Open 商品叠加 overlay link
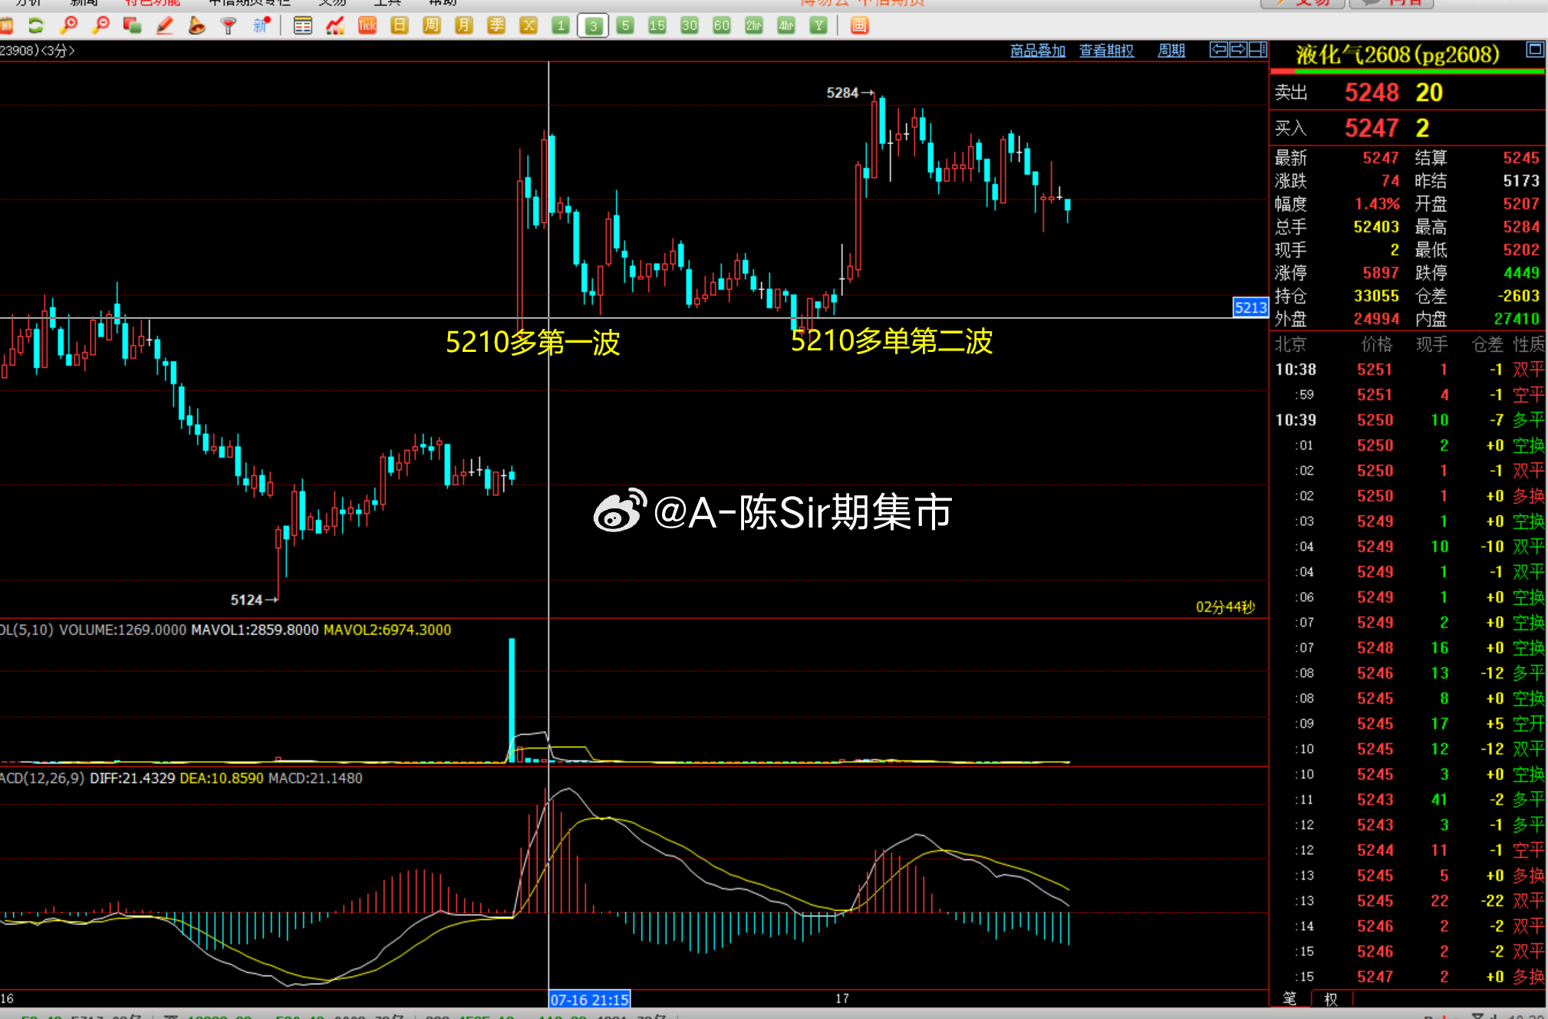Screen dimensions: 1548x1019 click(x=1038, y=51)
